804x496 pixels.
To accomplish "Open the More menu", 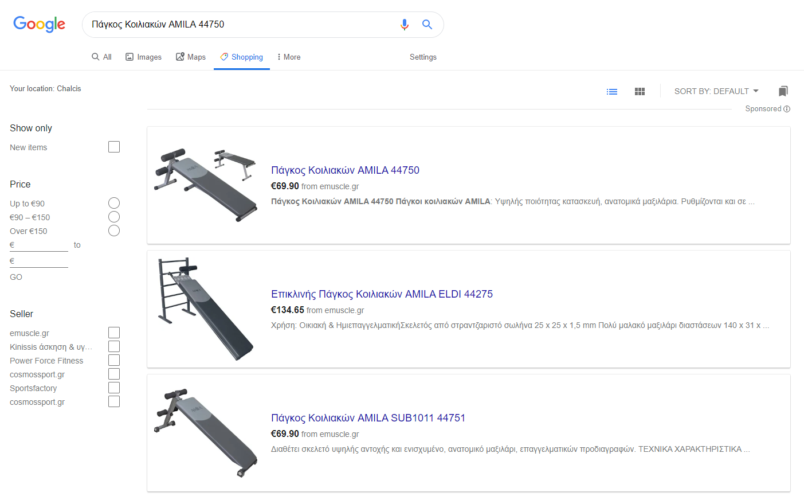I will tap(288, 57).
